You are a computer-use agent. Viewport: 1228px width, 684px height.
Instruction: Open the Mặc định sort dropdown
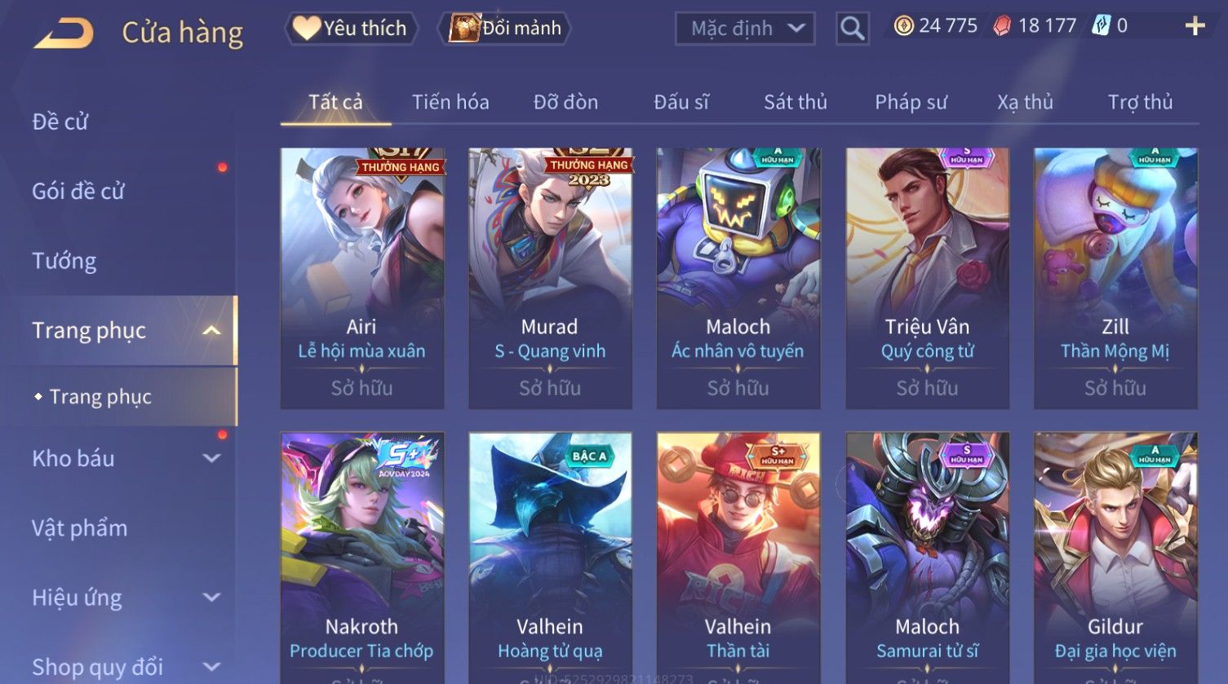click(744, 29)
